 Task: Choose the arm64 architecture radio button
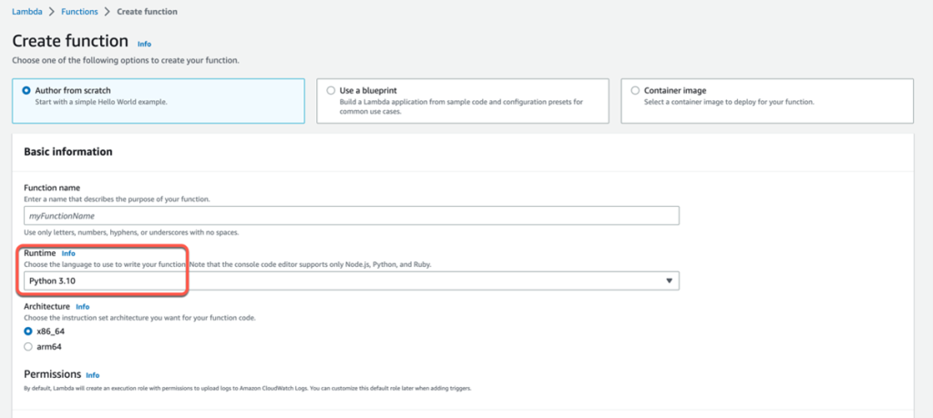pyautogui.click(x=28, y=347)
